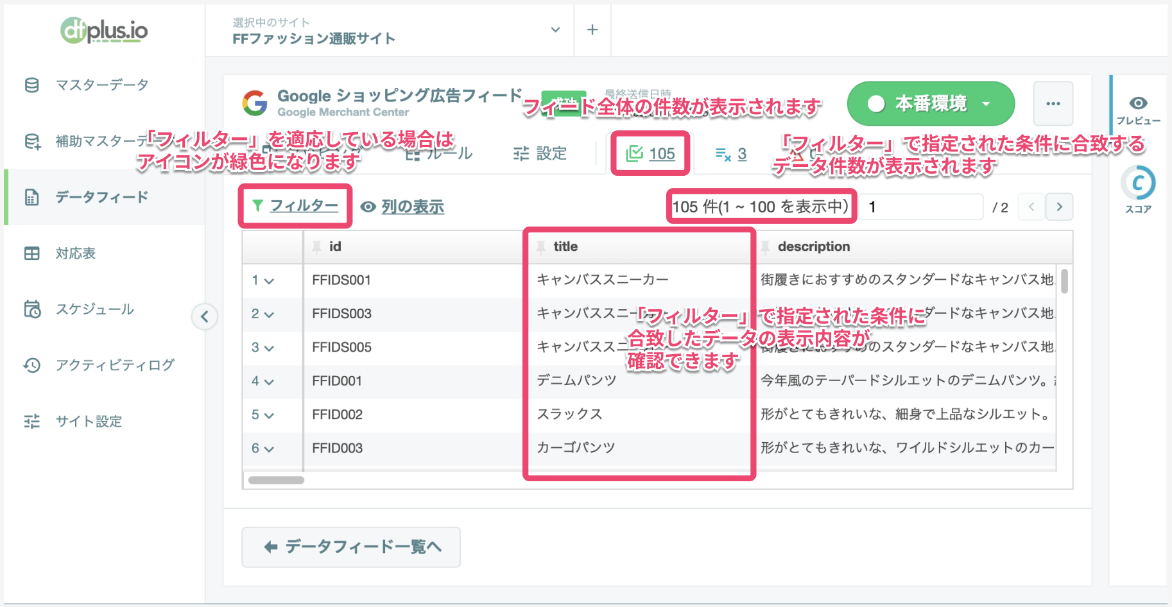Open the dfplus.io logo home
This screenshot has height=607, width=1172.
104,30
